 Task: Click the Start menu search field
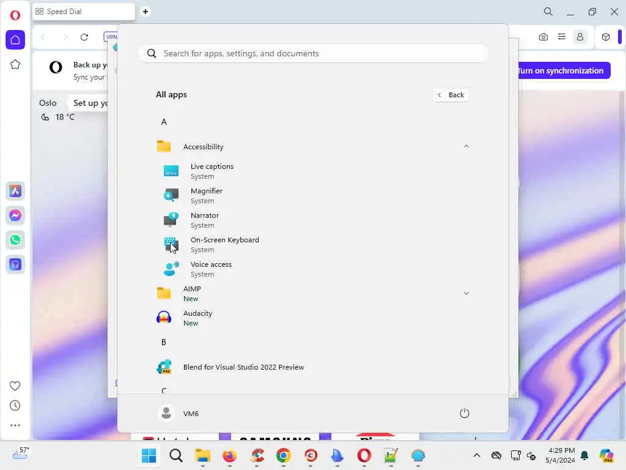[x=312, y=54]
